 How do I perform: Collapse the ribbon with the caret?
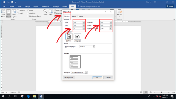tap(174, 19)
